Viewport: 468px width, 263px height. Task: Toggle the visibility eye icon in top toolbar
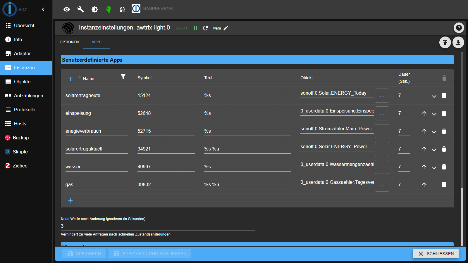click(x=67, y=9)
